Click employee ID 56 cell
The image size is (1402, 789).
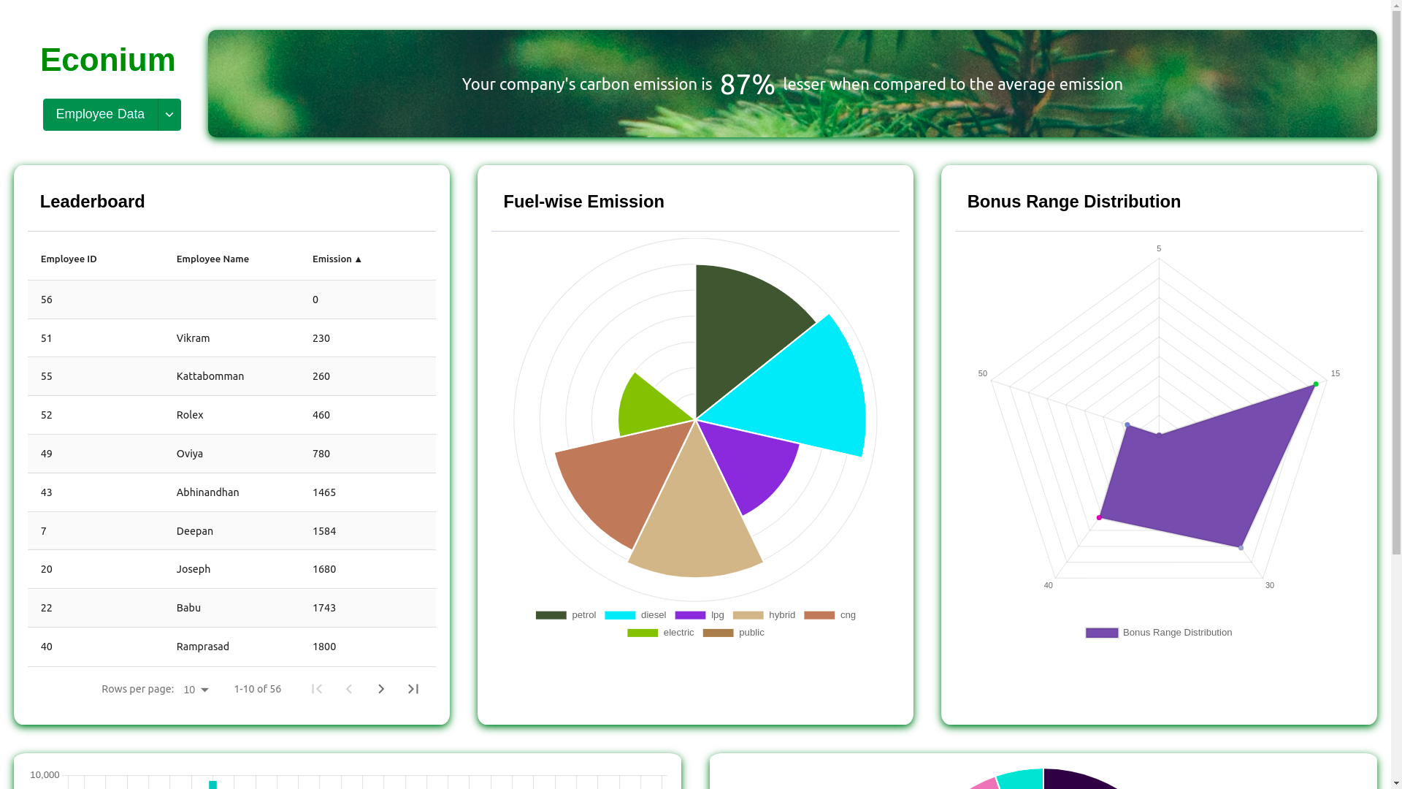pos(47,300)
